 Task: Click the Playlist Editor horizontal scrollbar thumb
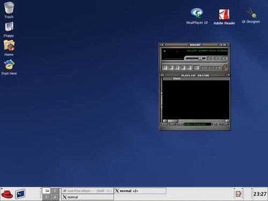coord(173,121)
